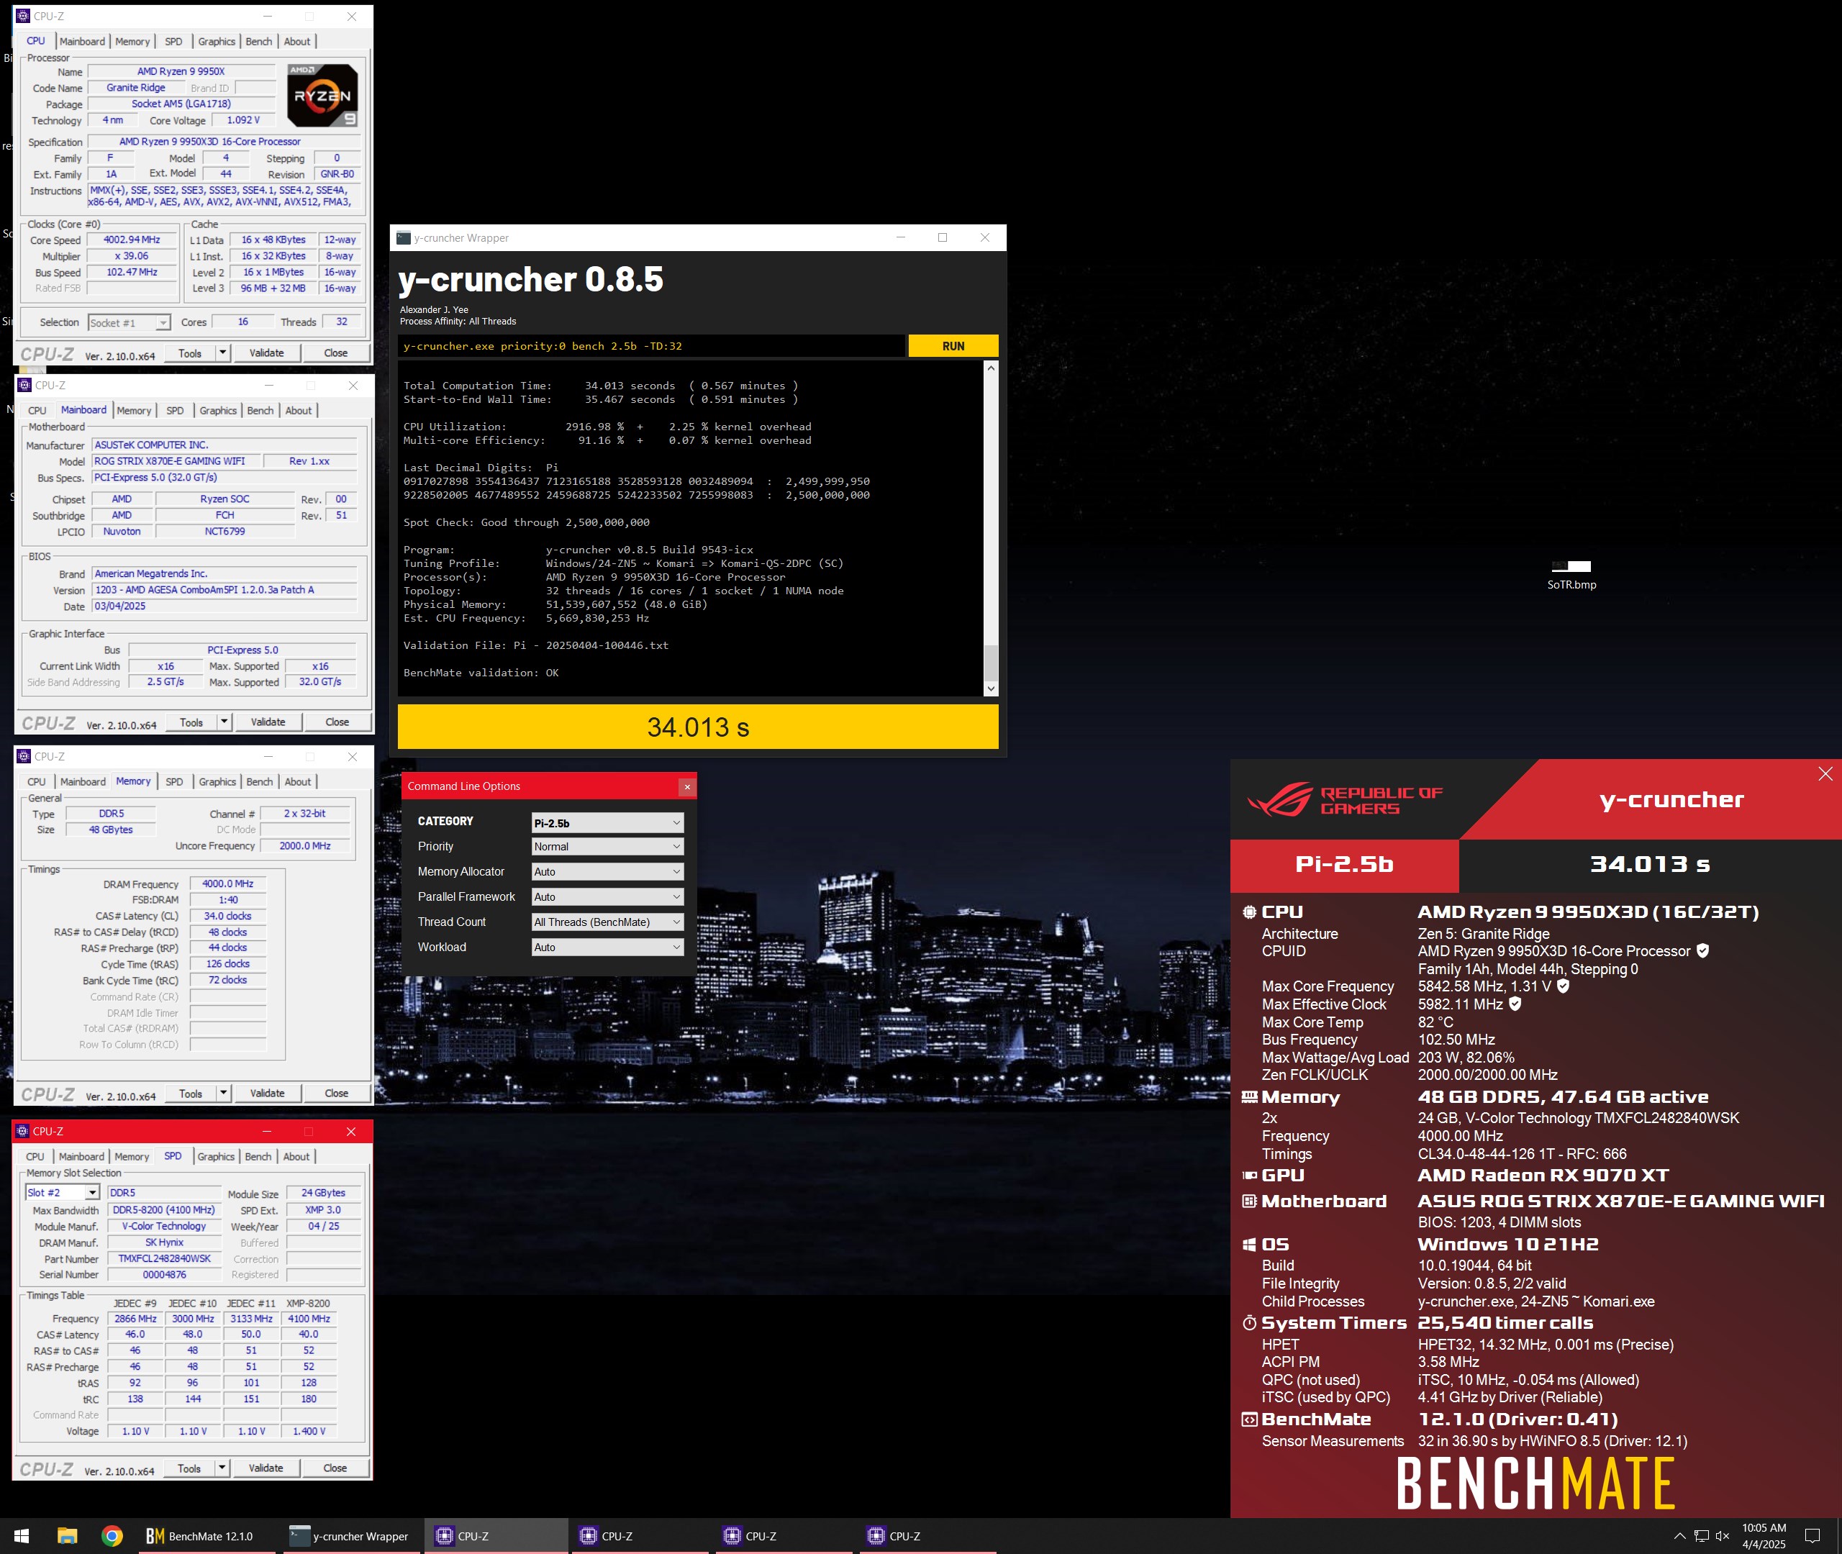Select Memory tab in SPD CPU-Z window
1842x1554 pixels.
131,1157
